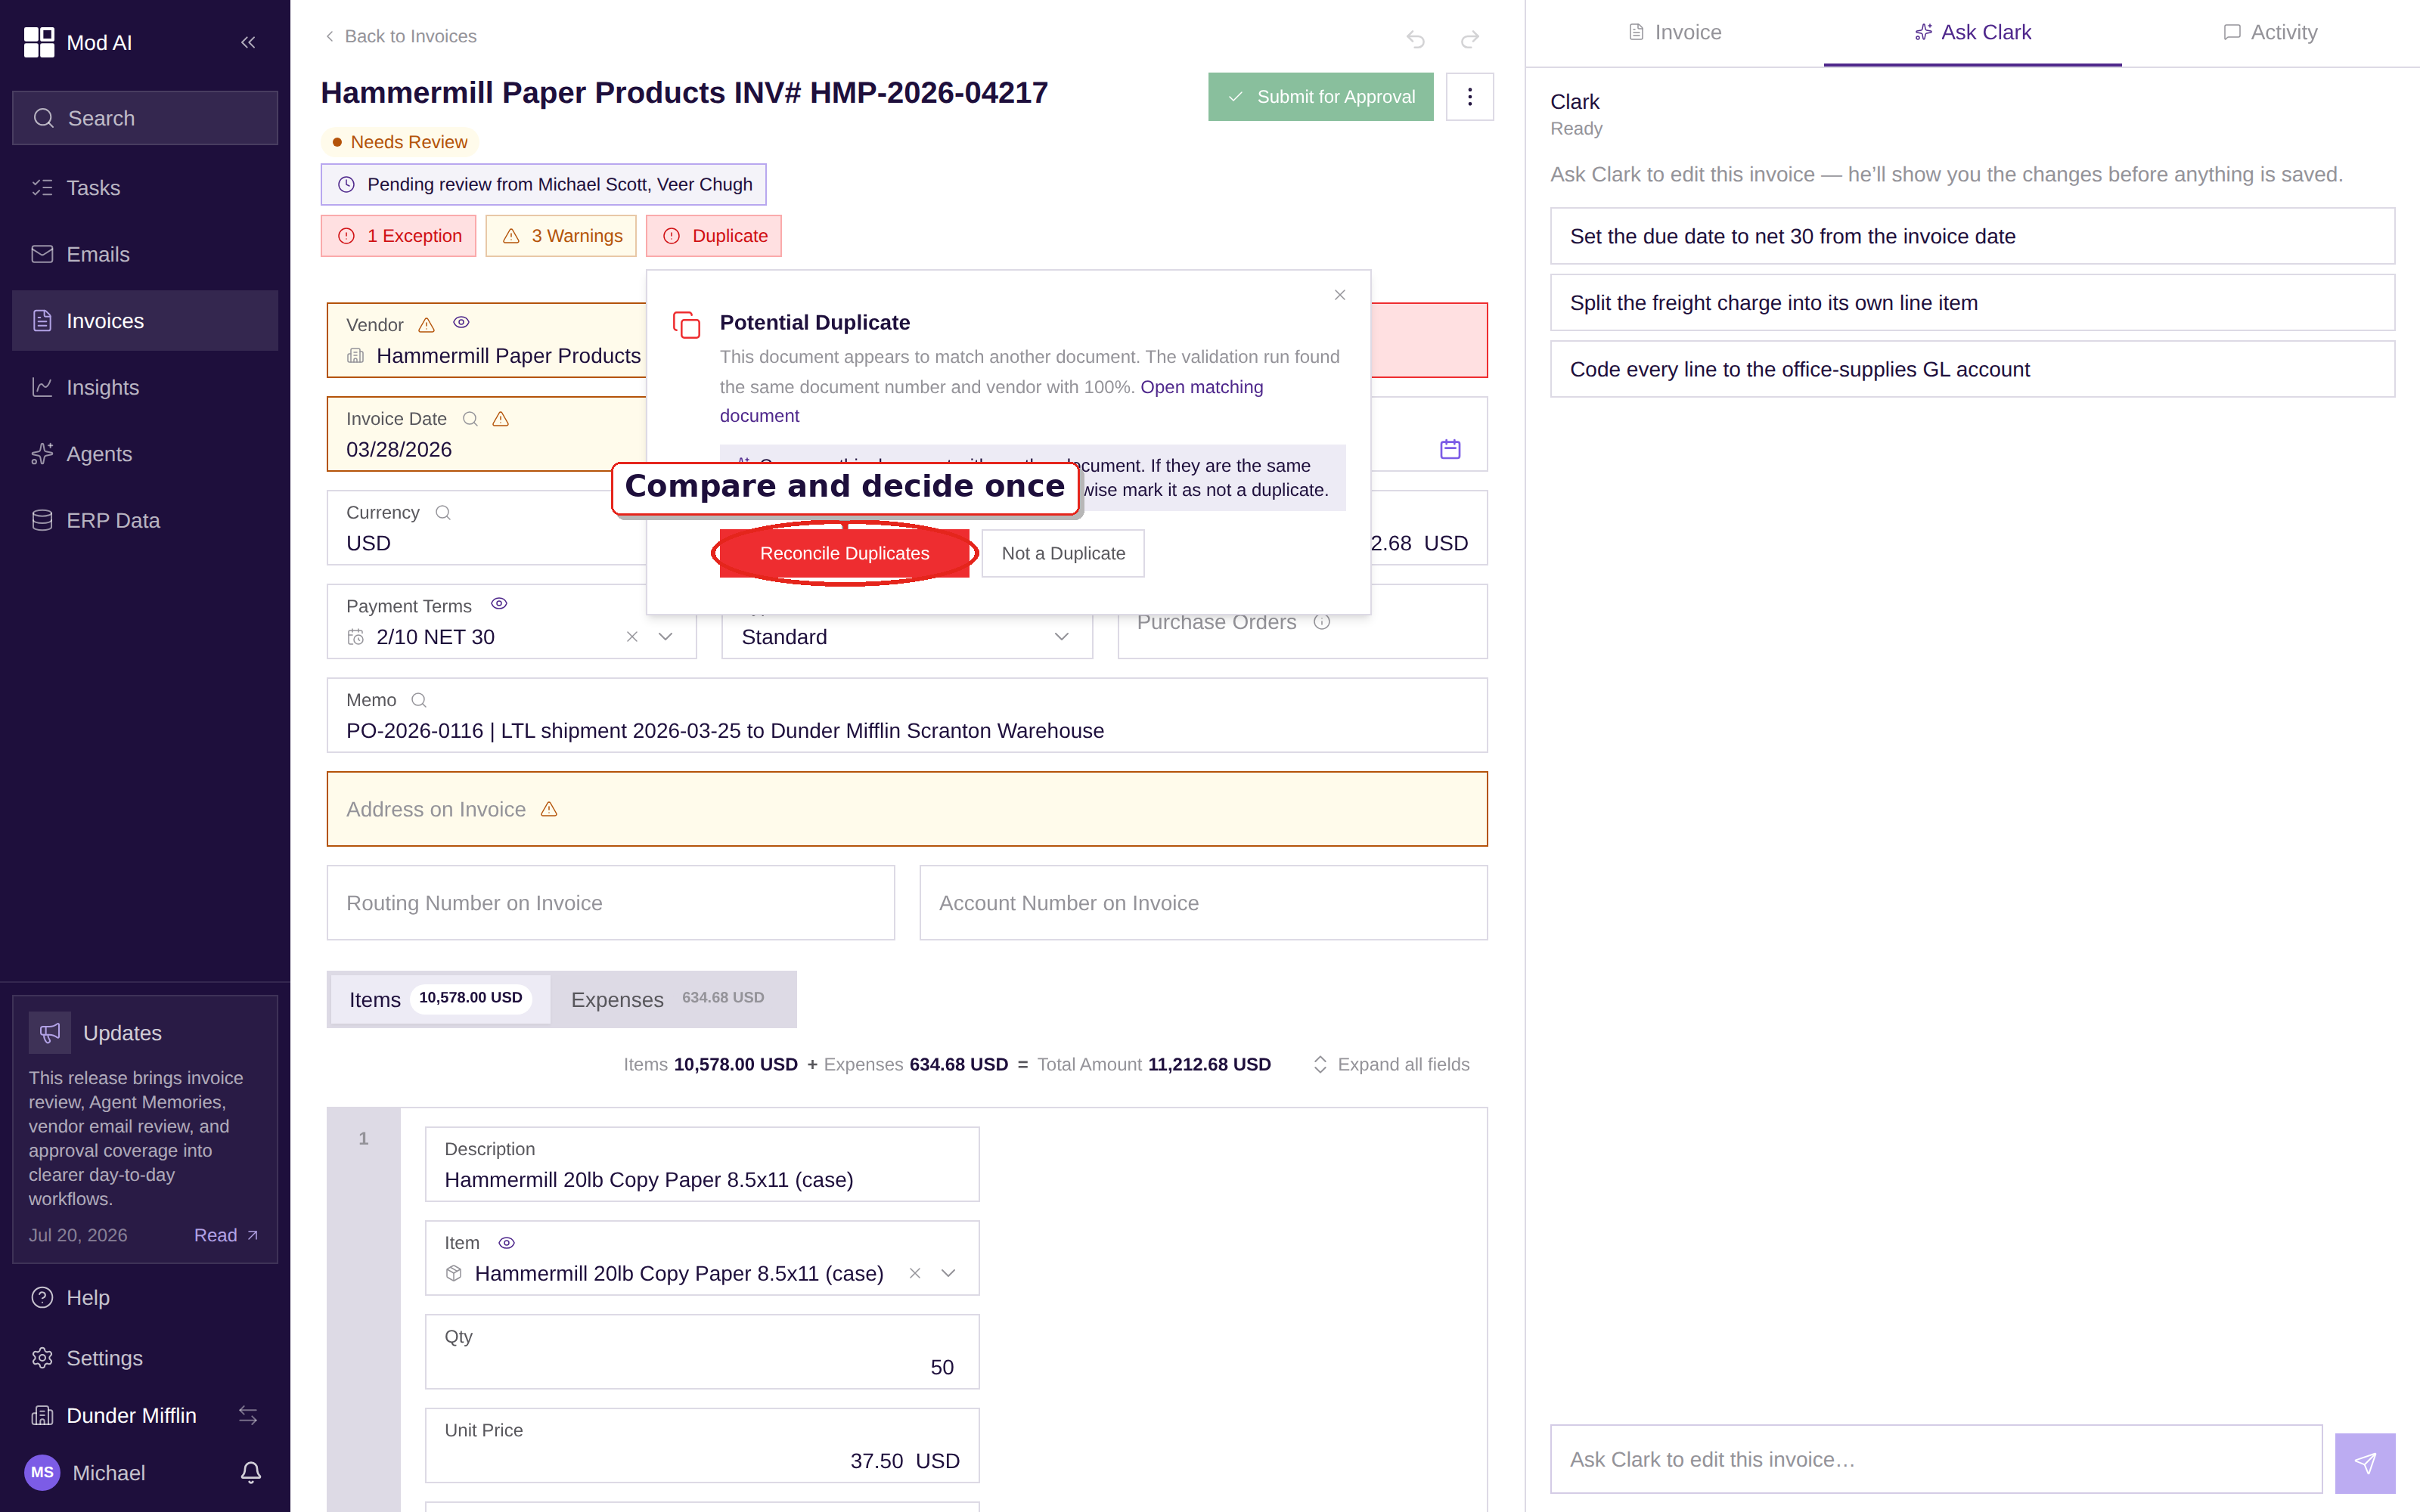Screen dimensions: 2420x1512
Task: Click the Routing Number on Invoice field
Action: [x=611, y=903]
